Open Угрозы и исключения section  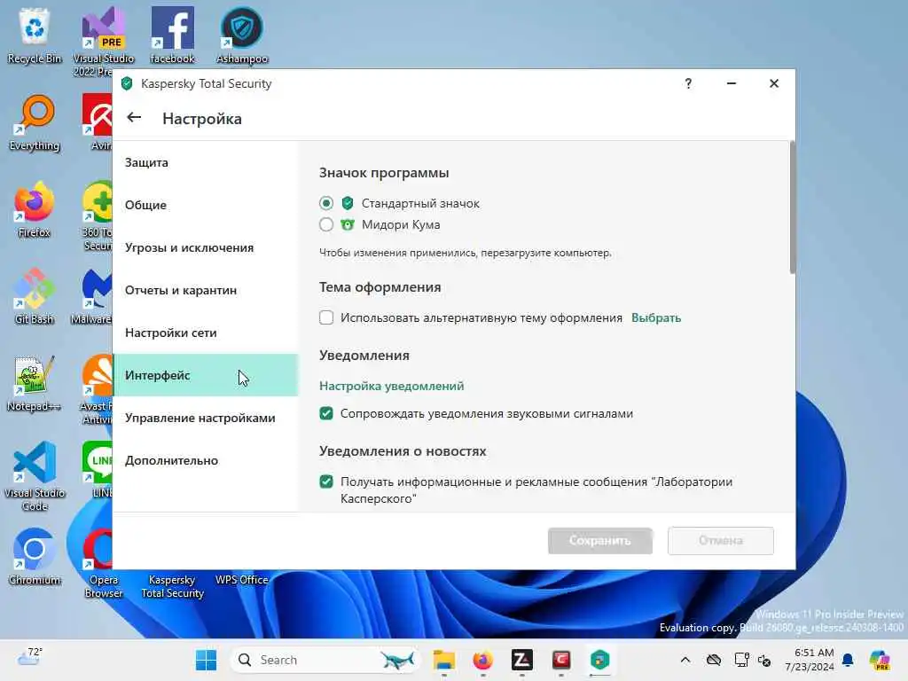pos(206,248)
